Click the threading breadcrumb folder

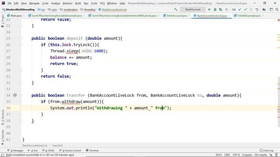point(88,10)
